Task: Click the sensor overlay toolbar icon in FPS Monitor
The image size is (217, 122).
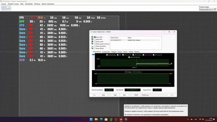Action: (x=4, y=8)
